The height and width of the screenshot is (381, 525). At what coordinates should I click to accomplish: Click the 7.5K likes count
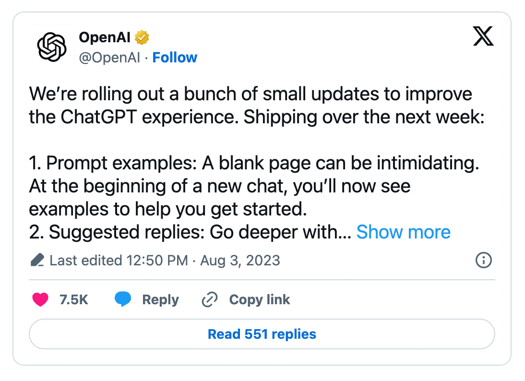(73, 299)
